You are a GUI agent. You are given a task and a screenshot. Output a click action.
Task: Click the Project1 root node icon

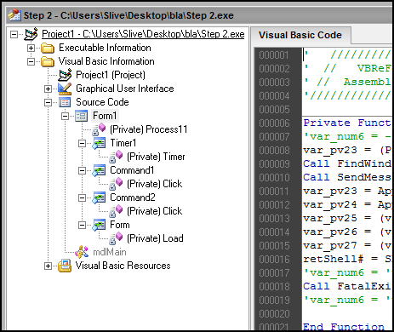coord(31,34)
